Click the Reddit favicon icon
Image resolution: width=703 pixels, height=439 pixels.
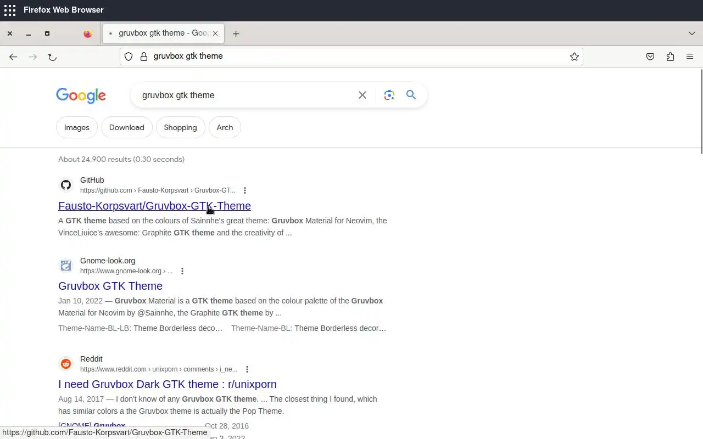[66, 364]
